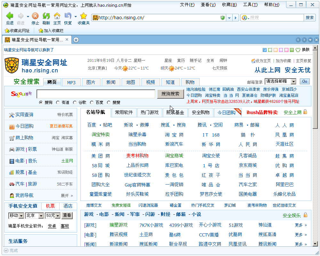Viewport: 320px width, 256px height.
Task: Click the 游戏 gamepad icon in sidebar
Action: (x=12, y=150)
